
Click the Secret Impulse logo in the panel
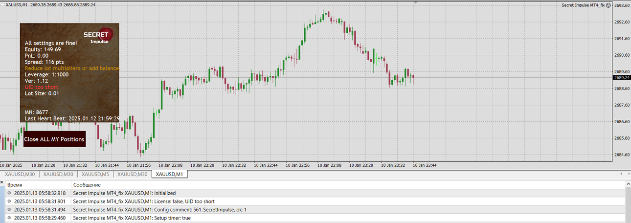98,36
